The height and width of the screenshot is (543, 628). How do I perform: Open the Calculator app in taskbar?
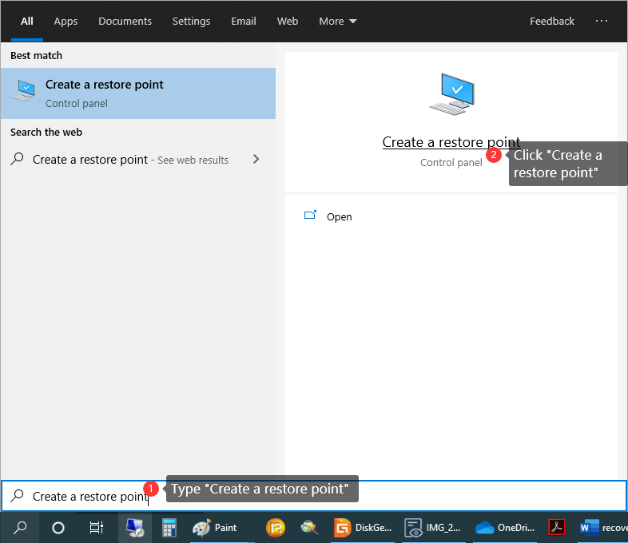click(169, 527)
